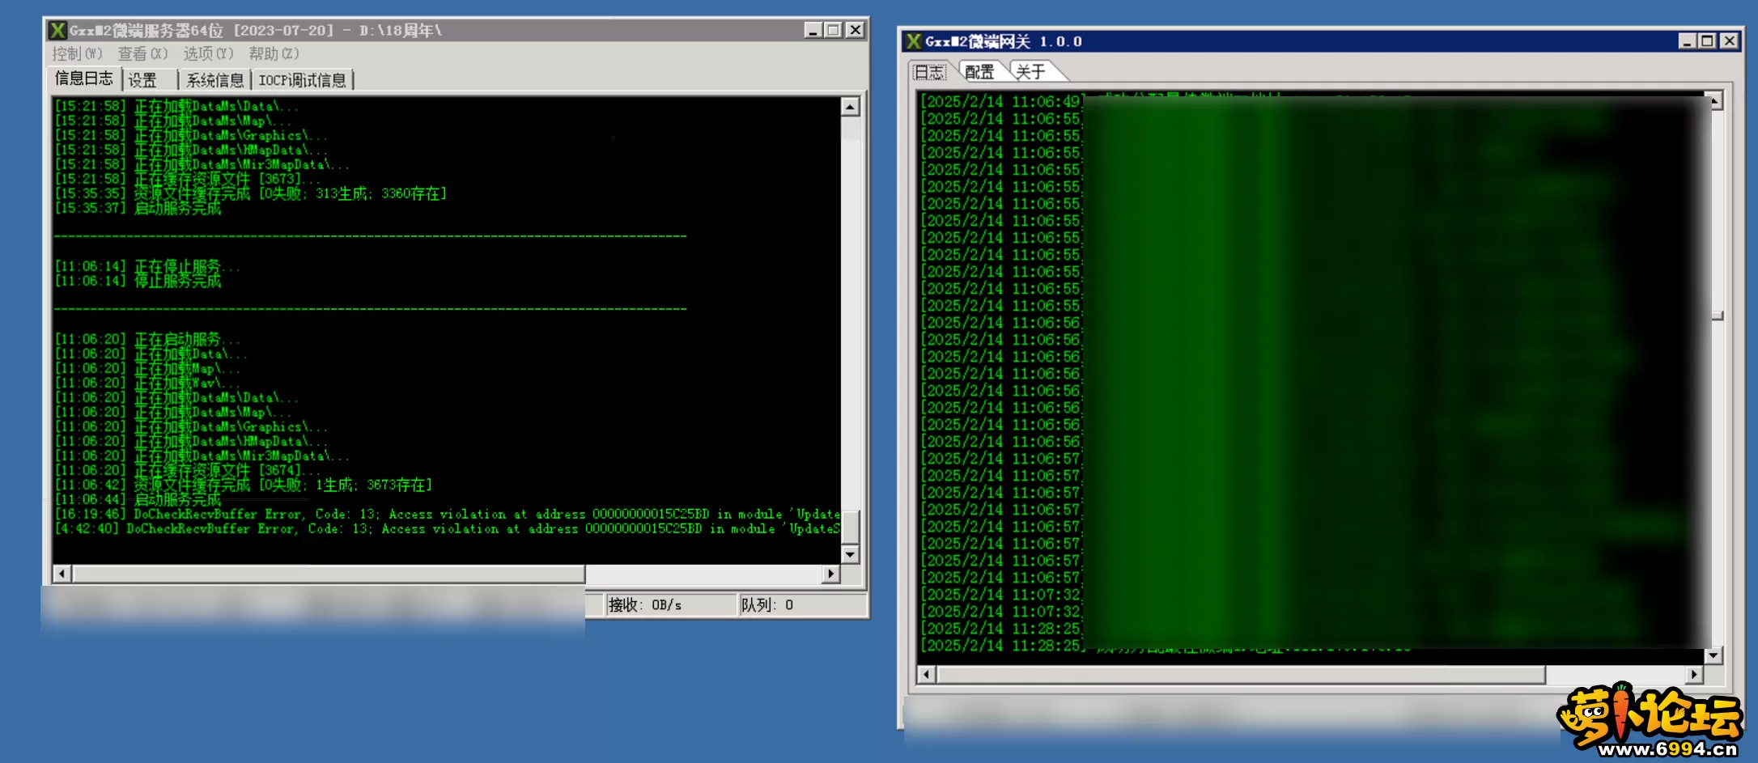
Task: Switch to the IOCP调试信息 tab
Action: (x=302, y=80)
